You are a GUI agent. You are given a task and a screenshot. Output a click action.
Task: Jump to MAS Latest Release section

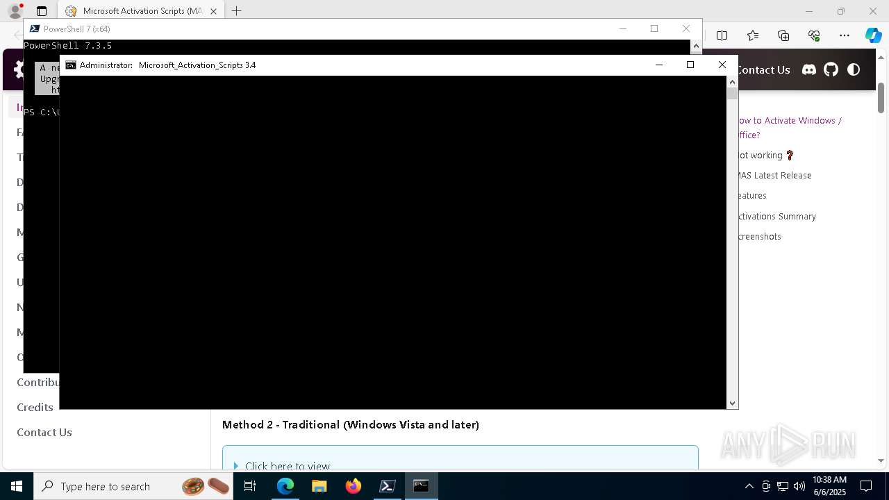pos(774,176)
